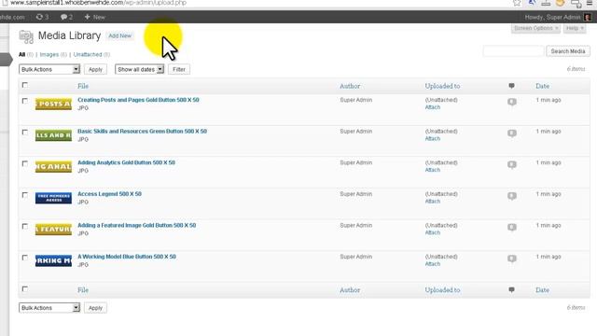Toggle select-all checkbox in table header
This screenshot has width=597, height=336.
(25, 85)
